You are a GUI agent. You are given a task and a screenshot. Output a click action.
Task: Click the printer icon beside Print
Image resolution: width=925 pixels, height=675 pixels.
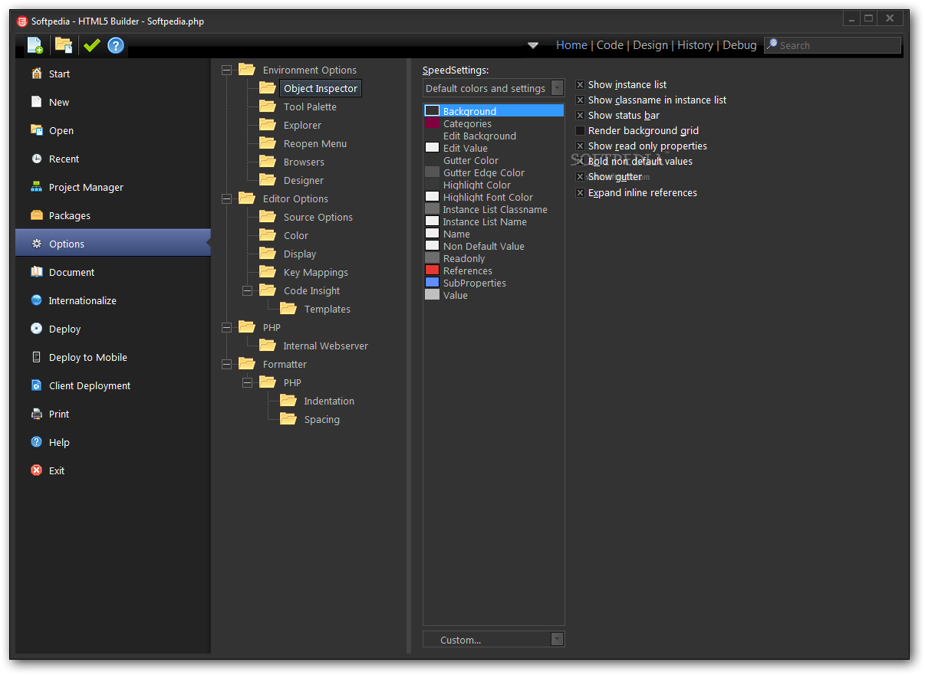pos(36,414)
